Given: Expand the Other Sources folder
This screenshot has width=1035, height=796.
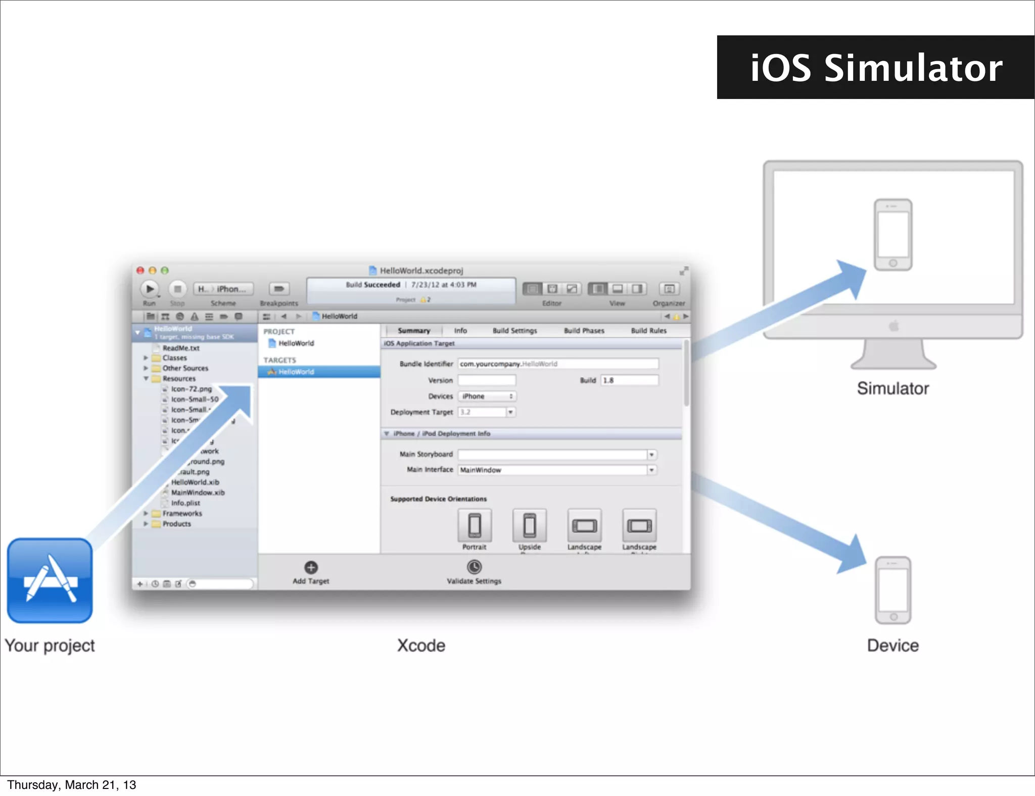Looking at the screenshot, I should pos(146,368).
